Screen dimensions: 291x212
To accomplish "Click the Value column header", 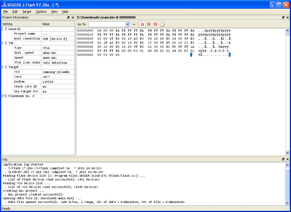I will pyautogui.click(x=58, y=24).
